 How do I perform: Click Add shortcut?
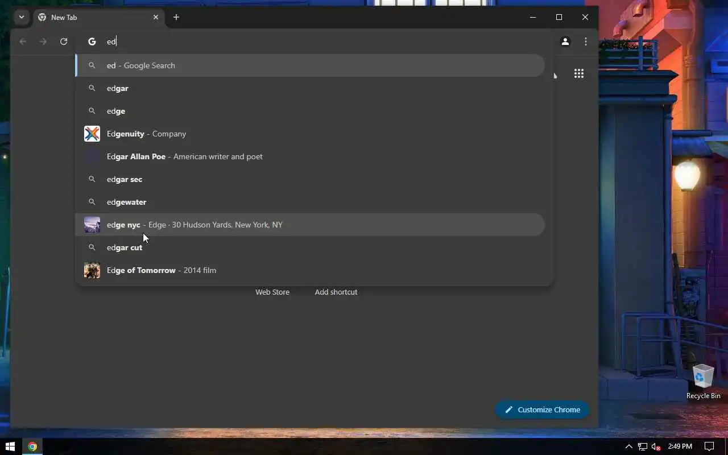[x=336, y=292]
